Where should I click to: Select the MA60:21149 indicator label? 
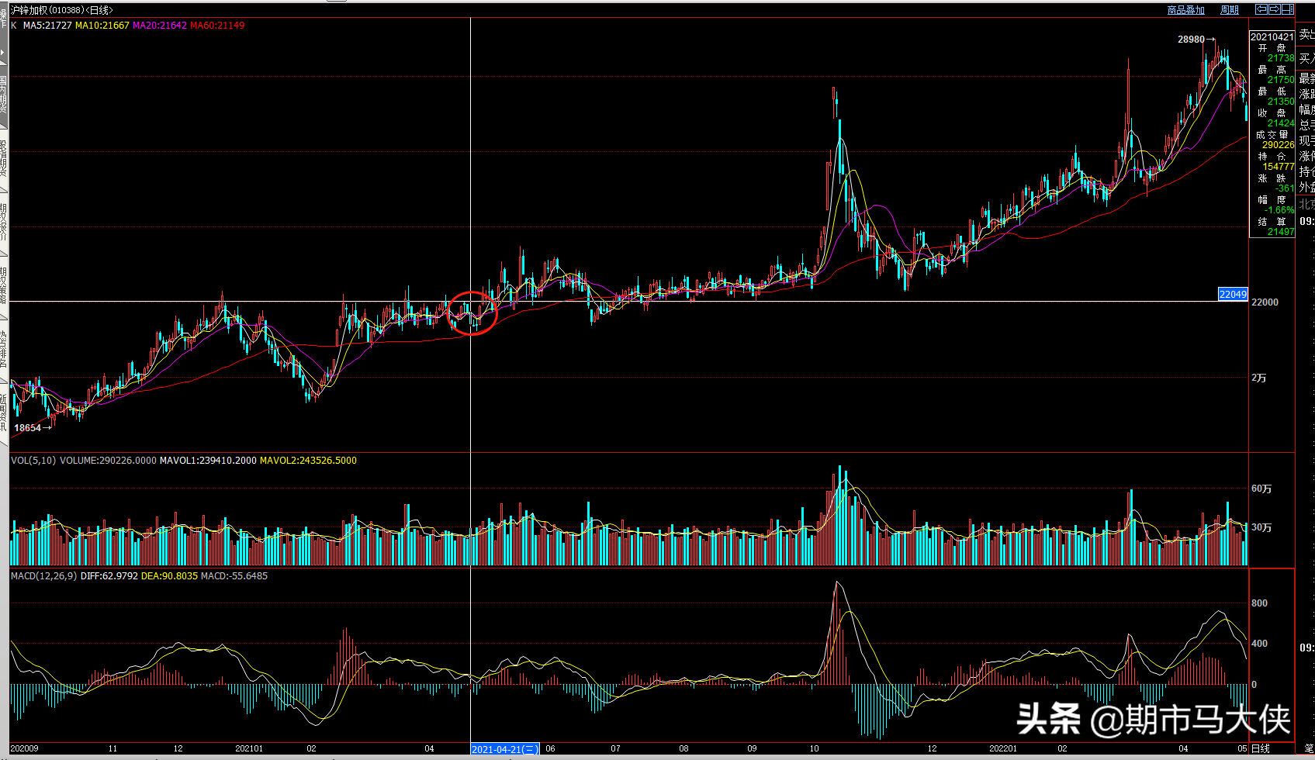pos(217,26)
